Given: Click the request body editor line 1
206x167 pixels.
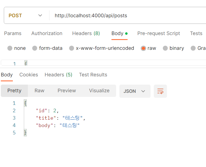Looking at the screenshot, I should (104, 63).
